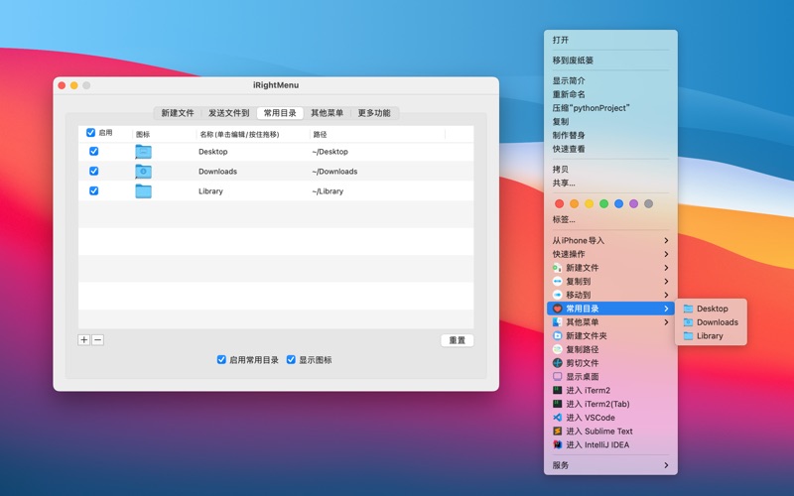Apply the purple tag color
The width and height of the screenshot is (794, 496).
[x=633, y=203]
